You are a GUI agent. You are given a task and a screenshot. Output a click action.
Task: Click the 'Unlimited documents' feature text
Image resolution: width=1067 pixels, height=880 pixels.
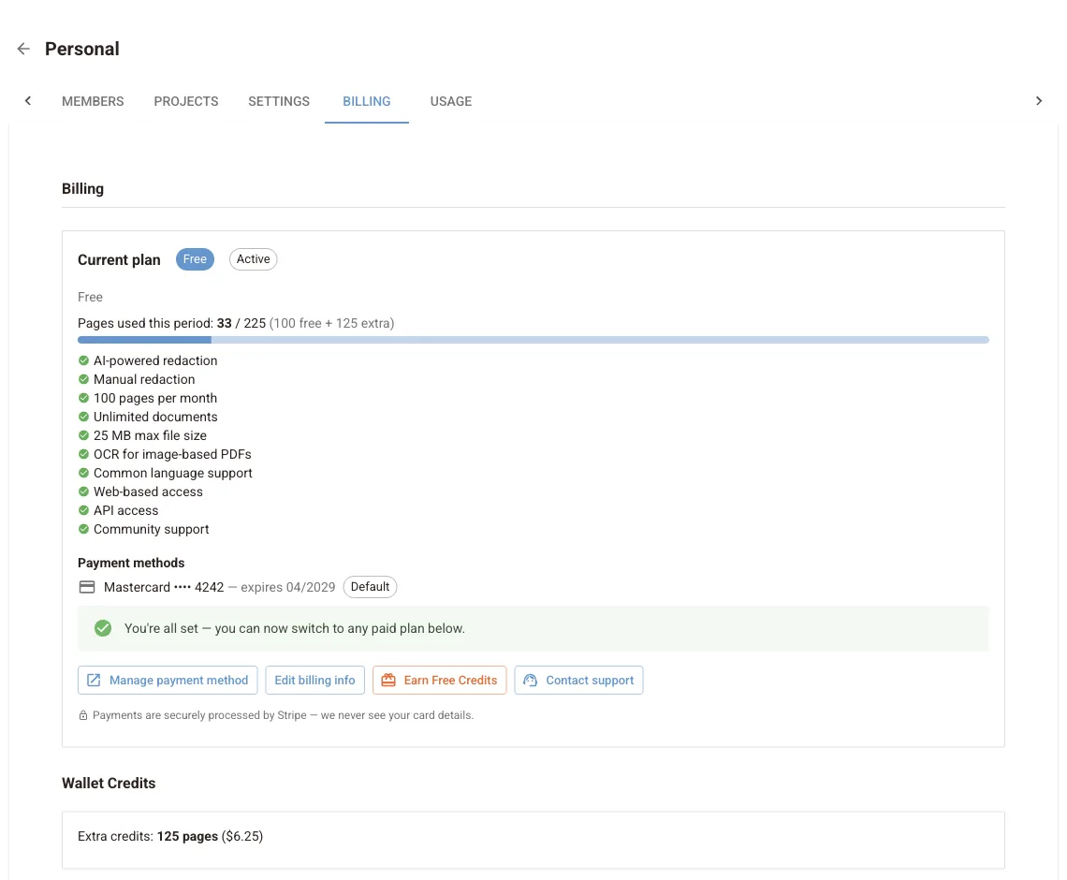point(155,417)
